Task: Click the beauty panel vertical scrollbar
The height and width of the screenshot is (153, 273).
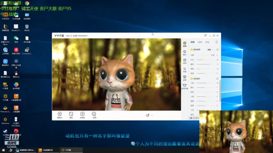Action: point(220,91)
